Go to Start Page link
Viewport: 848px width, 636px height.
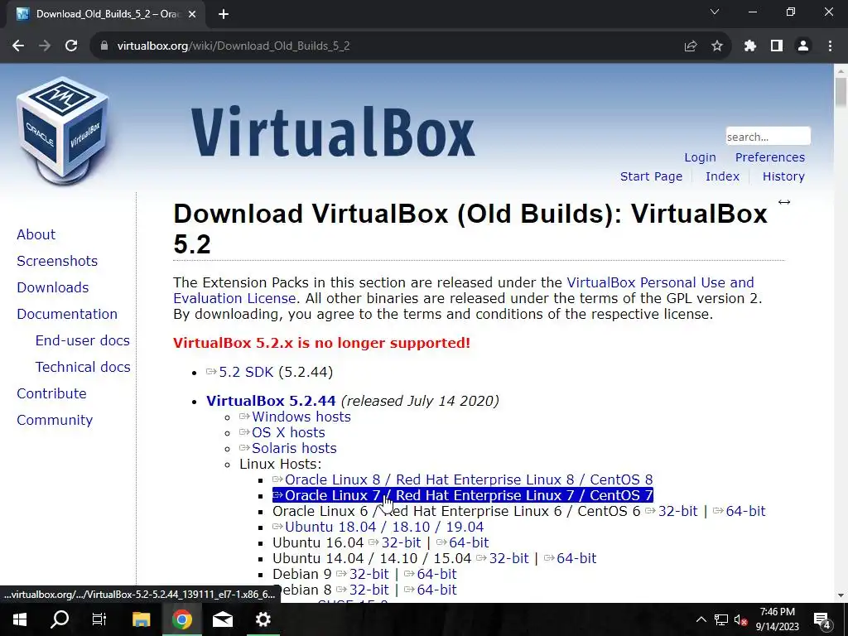coord(651,176)
